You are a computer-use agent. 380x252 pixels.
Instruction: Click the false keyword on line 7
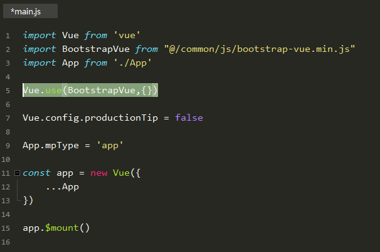tap(189, 118)
